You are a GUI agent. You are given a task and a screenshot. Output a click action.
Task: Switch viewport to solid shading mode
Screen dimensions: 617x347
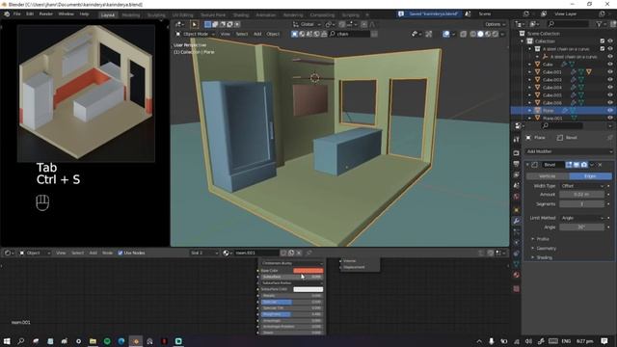click(x=480, y=35)
